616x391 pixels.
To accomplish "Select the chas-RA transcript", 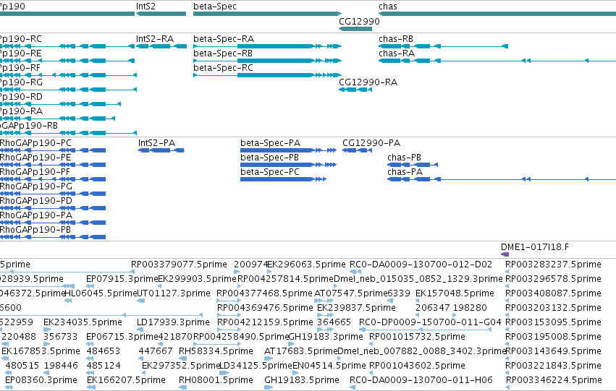I will 497,61.
